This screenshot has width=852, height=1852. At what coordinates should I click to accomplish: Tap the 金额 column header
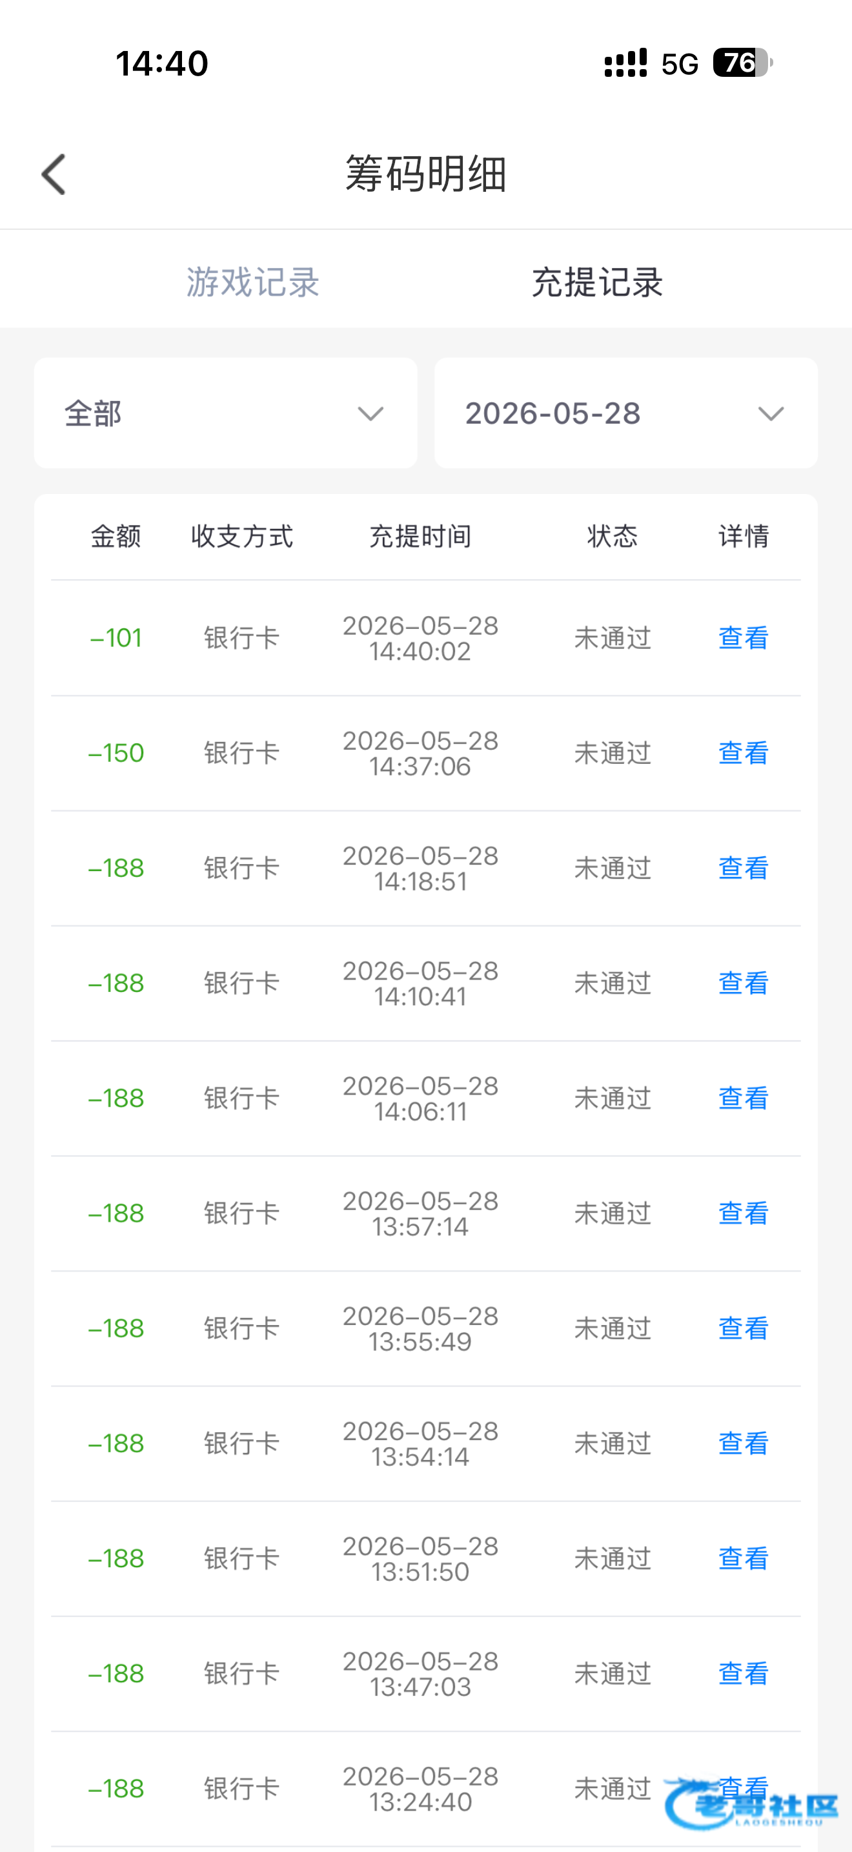point(116,535)
